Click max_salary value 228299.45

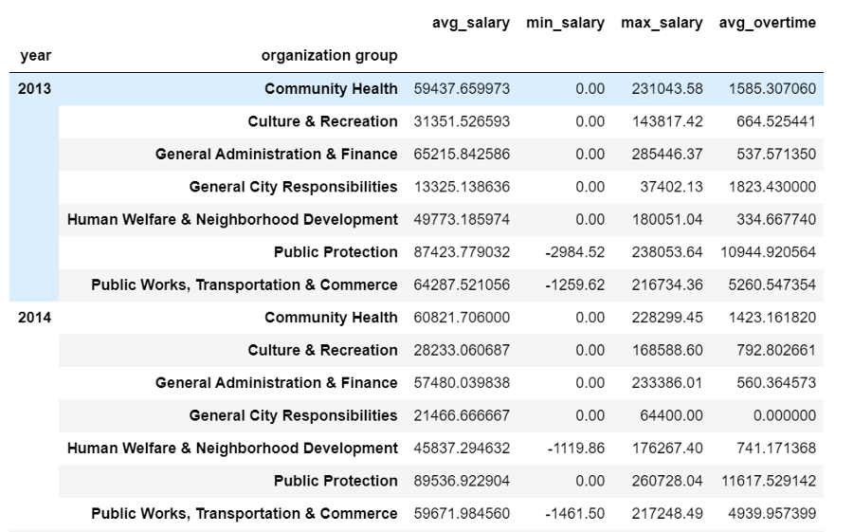point(667,318)
